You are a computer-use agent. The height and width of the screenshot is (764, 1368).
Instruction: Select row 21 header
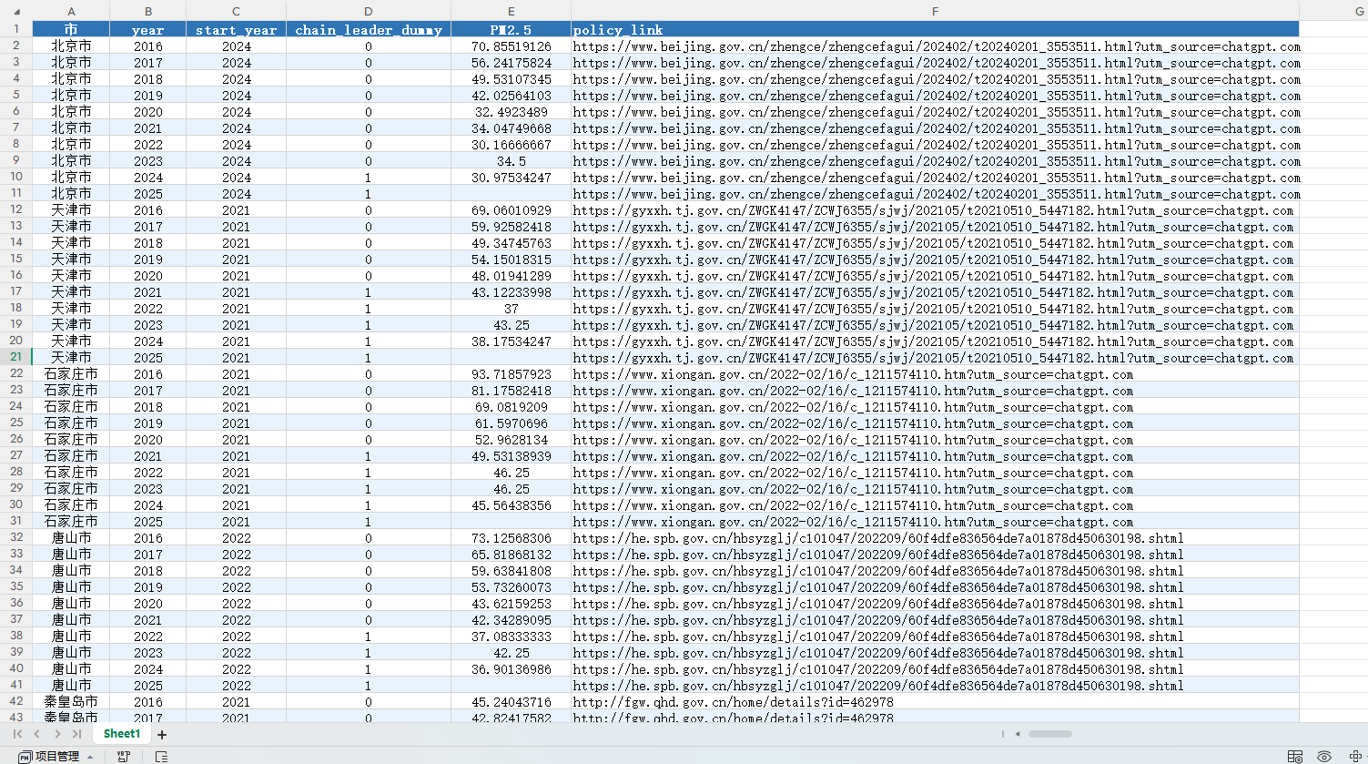[x=15, y=357]
